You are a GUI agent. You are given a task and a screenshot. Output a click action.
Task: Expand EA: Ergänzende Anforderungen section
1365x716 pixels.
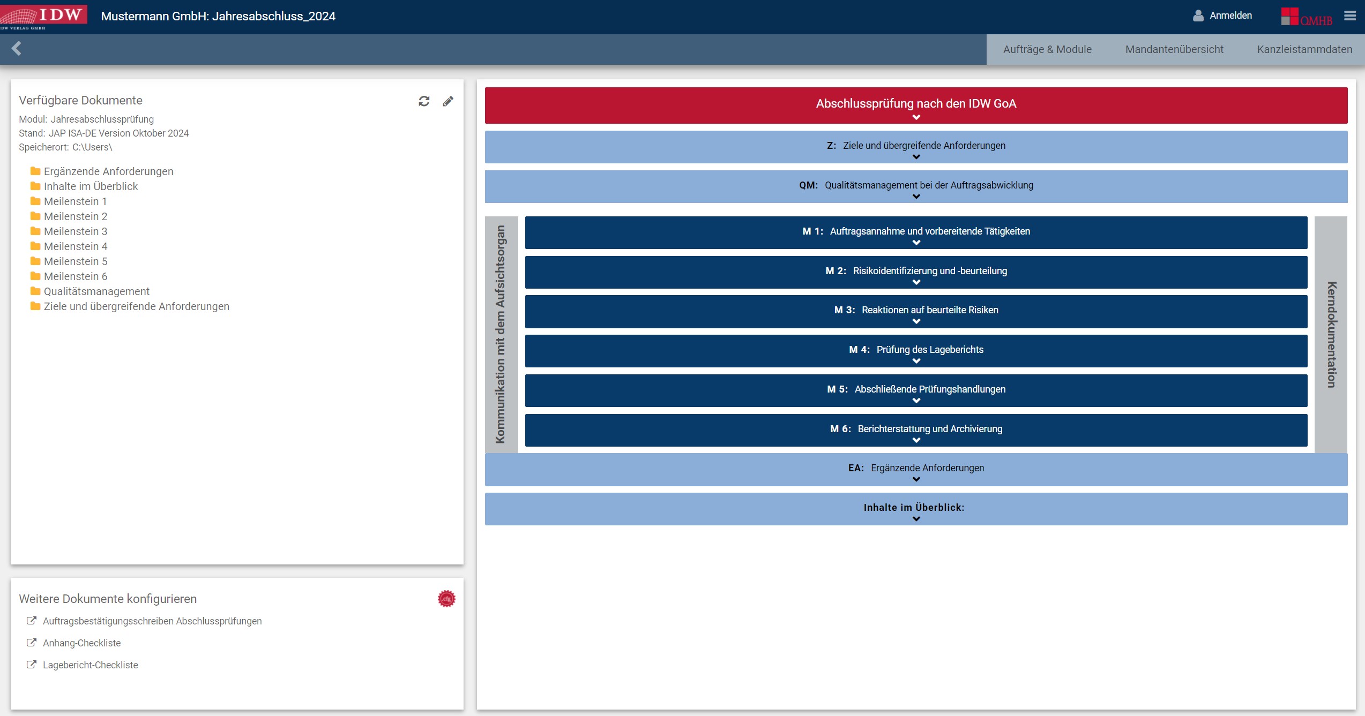coord(916,470)
